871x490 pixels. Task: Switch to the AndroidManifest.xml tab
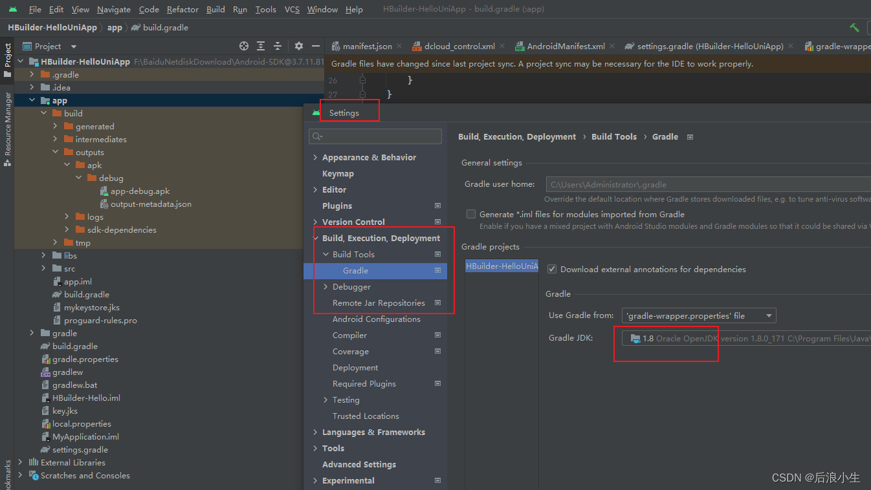564,46
